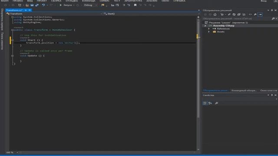Open the ПРОЕКТ menu
278x156 pixels.
(x=42, y=1)
